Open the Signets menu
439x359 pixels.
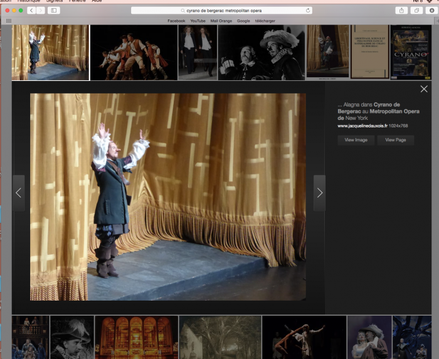pos(55,1)
